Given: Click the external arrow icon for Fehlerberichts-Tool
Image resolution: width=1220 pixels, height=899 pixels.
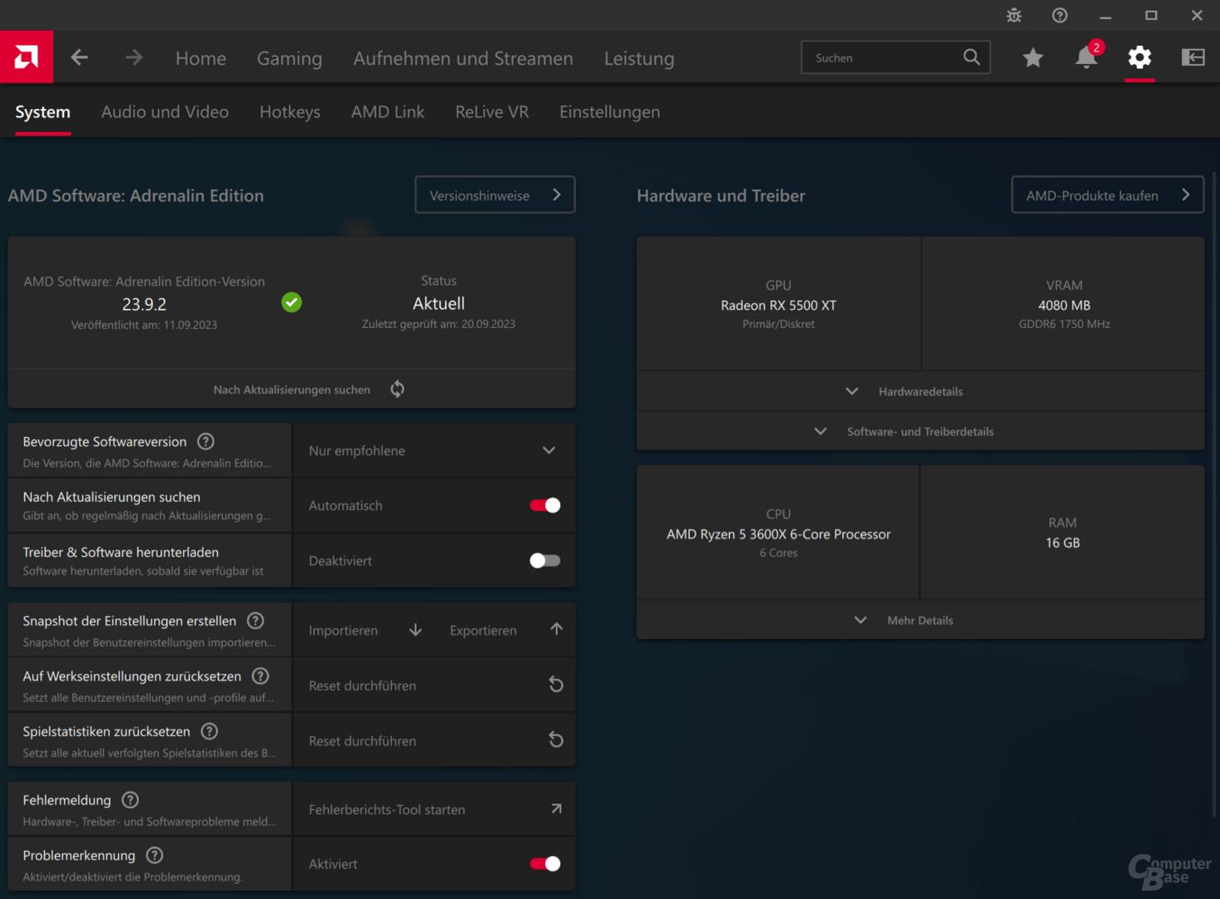Looking at the screenshot, I should tap(556, 808).
